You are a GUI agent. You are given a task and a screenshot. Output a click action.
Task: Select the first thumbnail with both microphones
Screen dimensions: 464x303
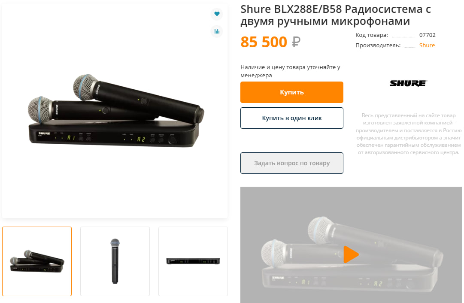click(x=37, y=261)
